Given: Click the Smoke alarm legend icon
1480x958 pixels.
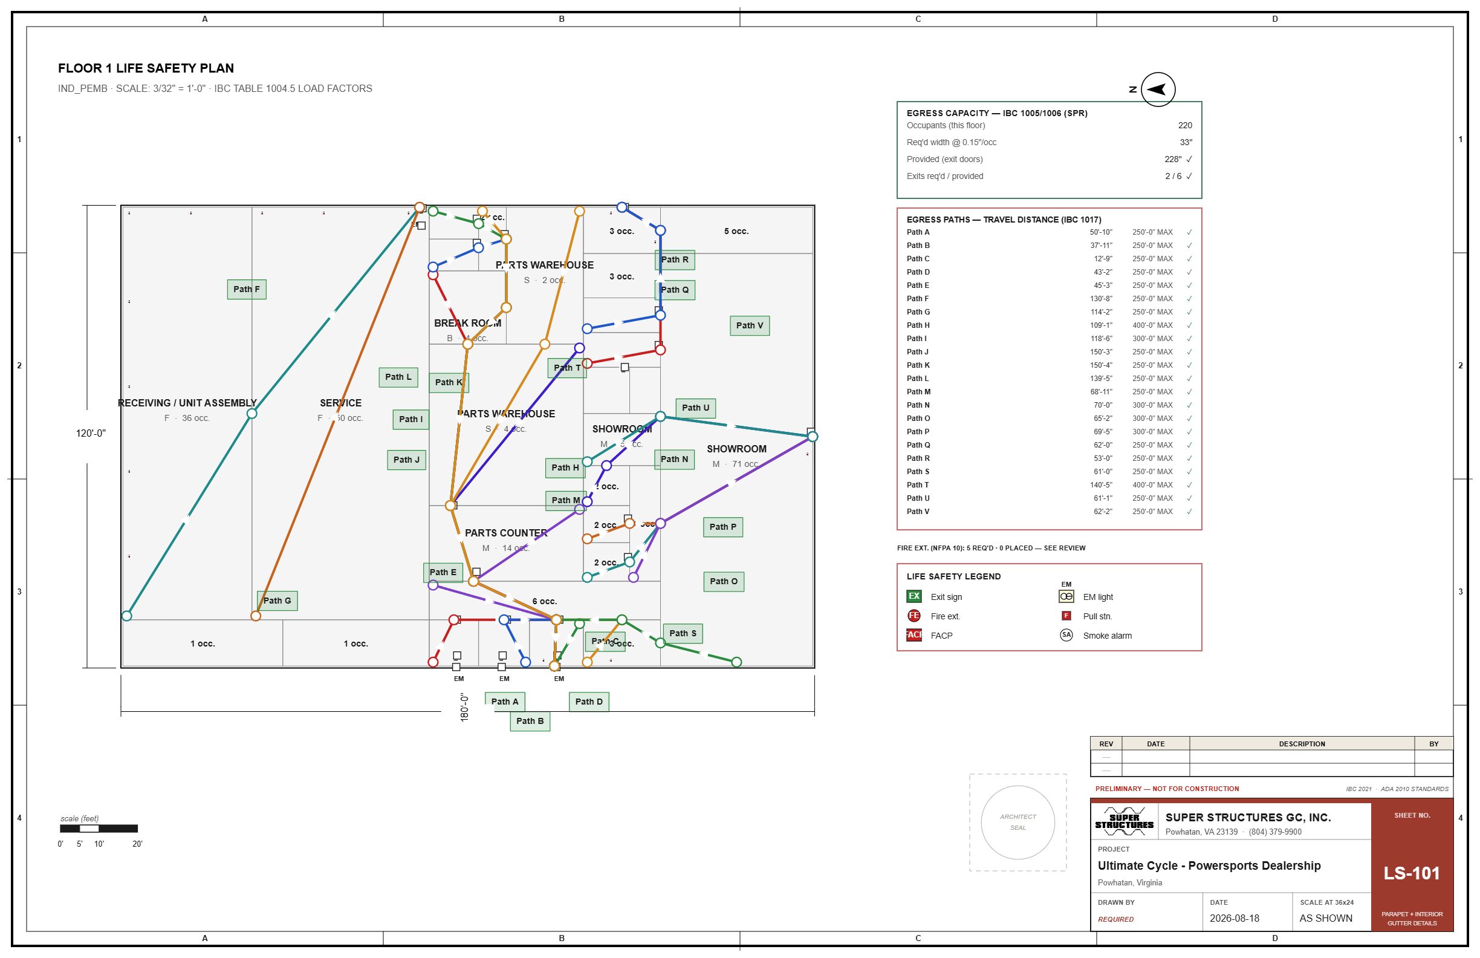Looking at the screenshot, I should pos(1066,635).
